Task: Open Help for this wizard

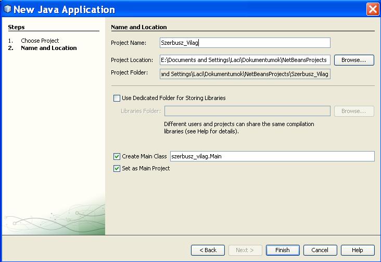Action: click(x=358, y=250)
